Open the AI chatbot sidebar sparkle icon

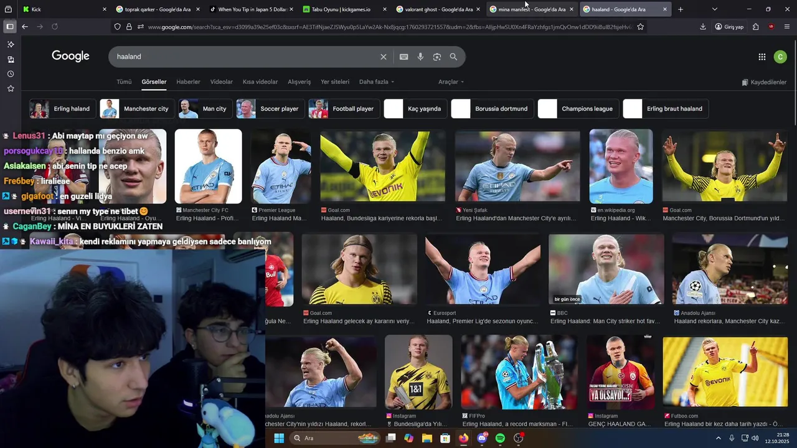tap(11, 45)
